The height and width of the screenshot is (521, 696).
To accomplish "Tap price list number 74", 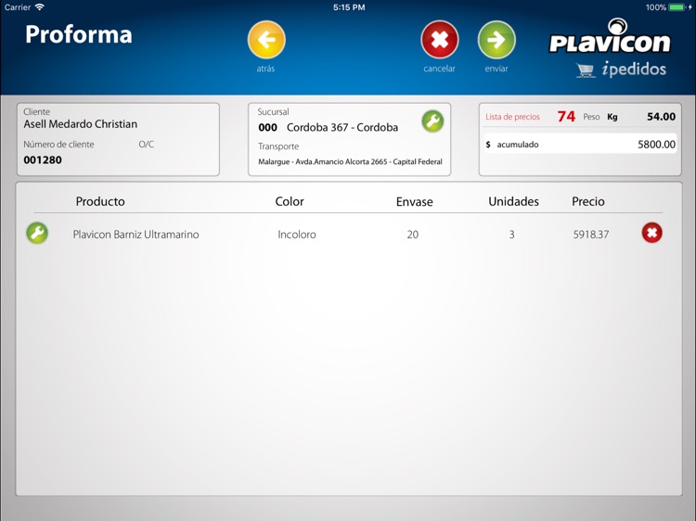I will pyautogui.click(x=566, y=117).
